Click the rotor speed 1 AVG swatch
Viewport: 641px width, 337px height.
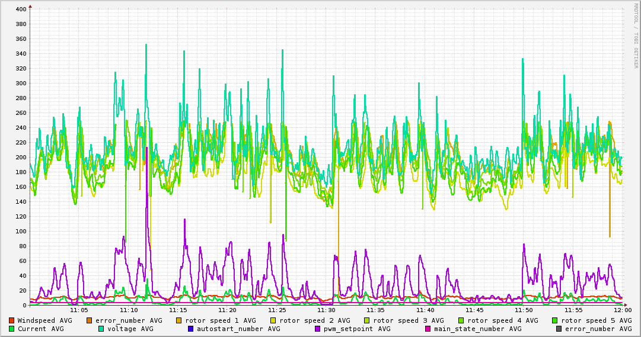[179, 320]
